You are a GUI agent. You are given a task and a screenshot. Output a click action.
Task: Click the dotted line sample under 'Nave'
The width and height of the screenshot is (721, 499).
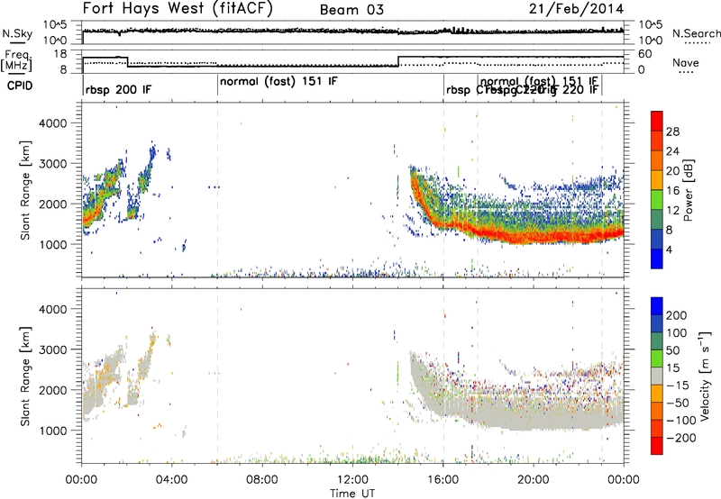pos(686,72)
